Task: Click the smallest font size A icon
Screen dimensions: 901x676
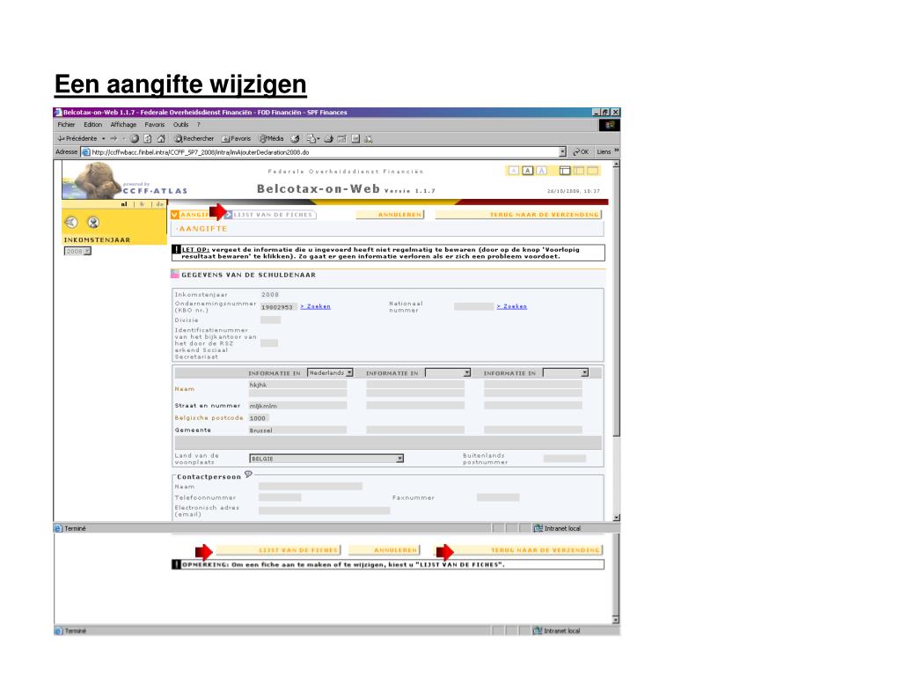Action: pyautogui.click(x=514, y=171)
